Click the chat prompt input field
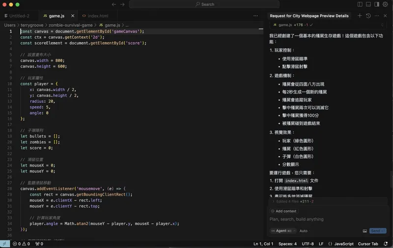Viewport: 393px width, 248px height. [324, 220]
